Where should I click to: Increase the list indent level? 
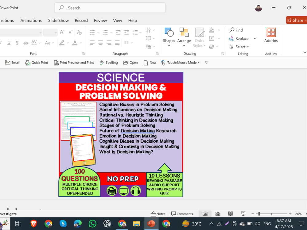127,32
